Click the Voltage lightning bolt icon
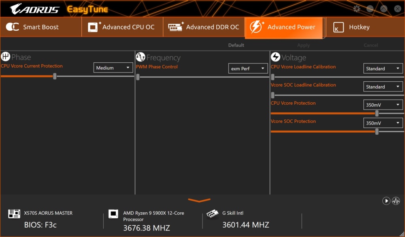 (275, 57)
